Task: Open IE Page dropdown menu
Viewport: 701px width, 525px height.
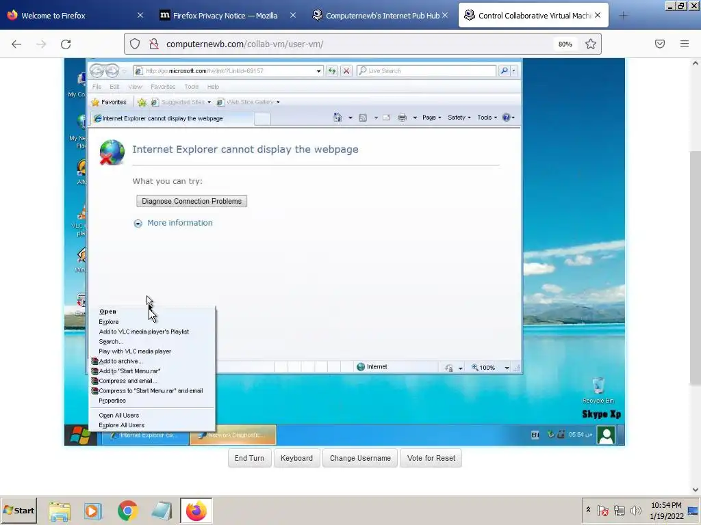Action: click(431, 118)
